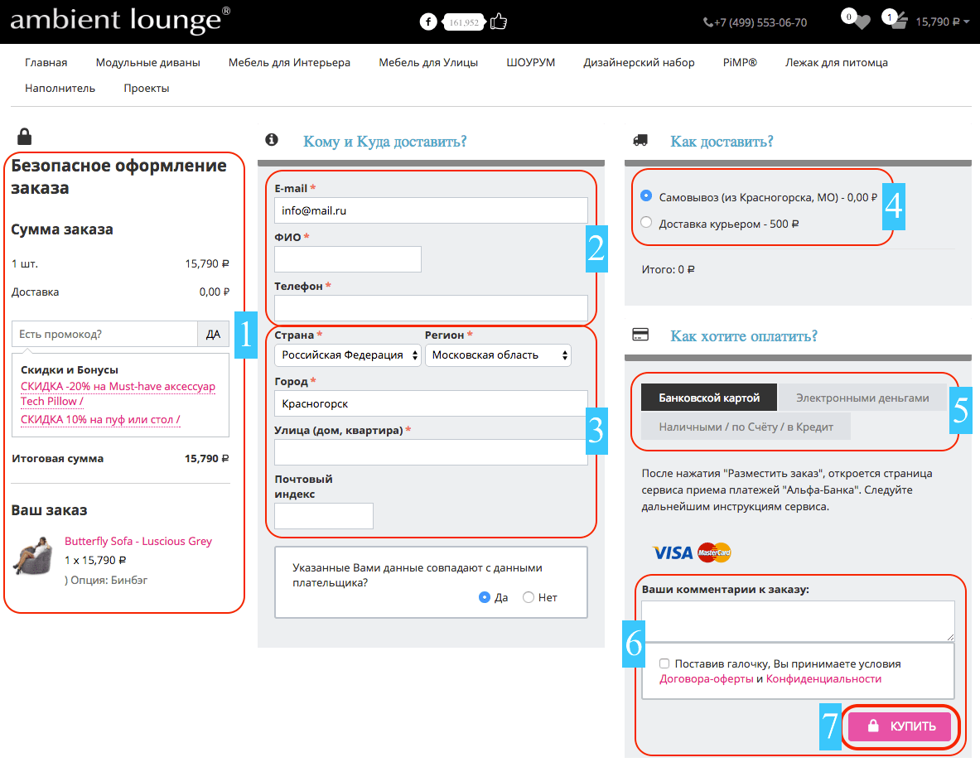Open the Договора-оферты link
This screenshot has width=980, height=767.
point(707,679)
